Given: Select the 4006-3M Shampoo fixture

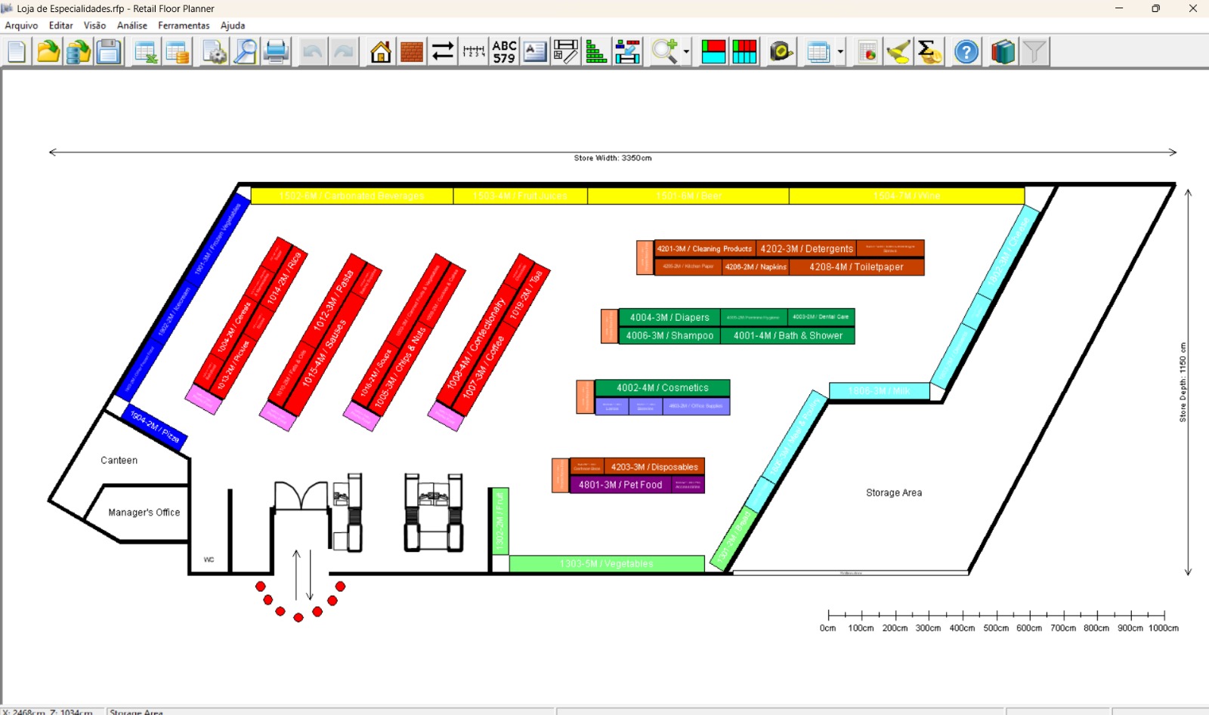Looking at the screenshot, I should (669, 335).
